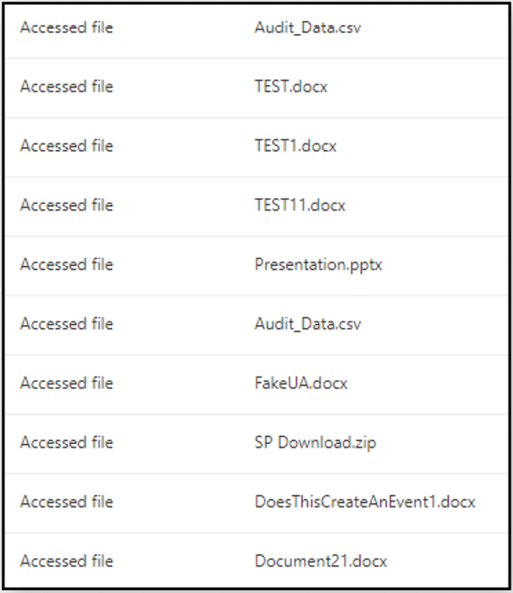Click the SP Download.zip file name
Viewport: 513px width, 593px height.
pos(316,443)
